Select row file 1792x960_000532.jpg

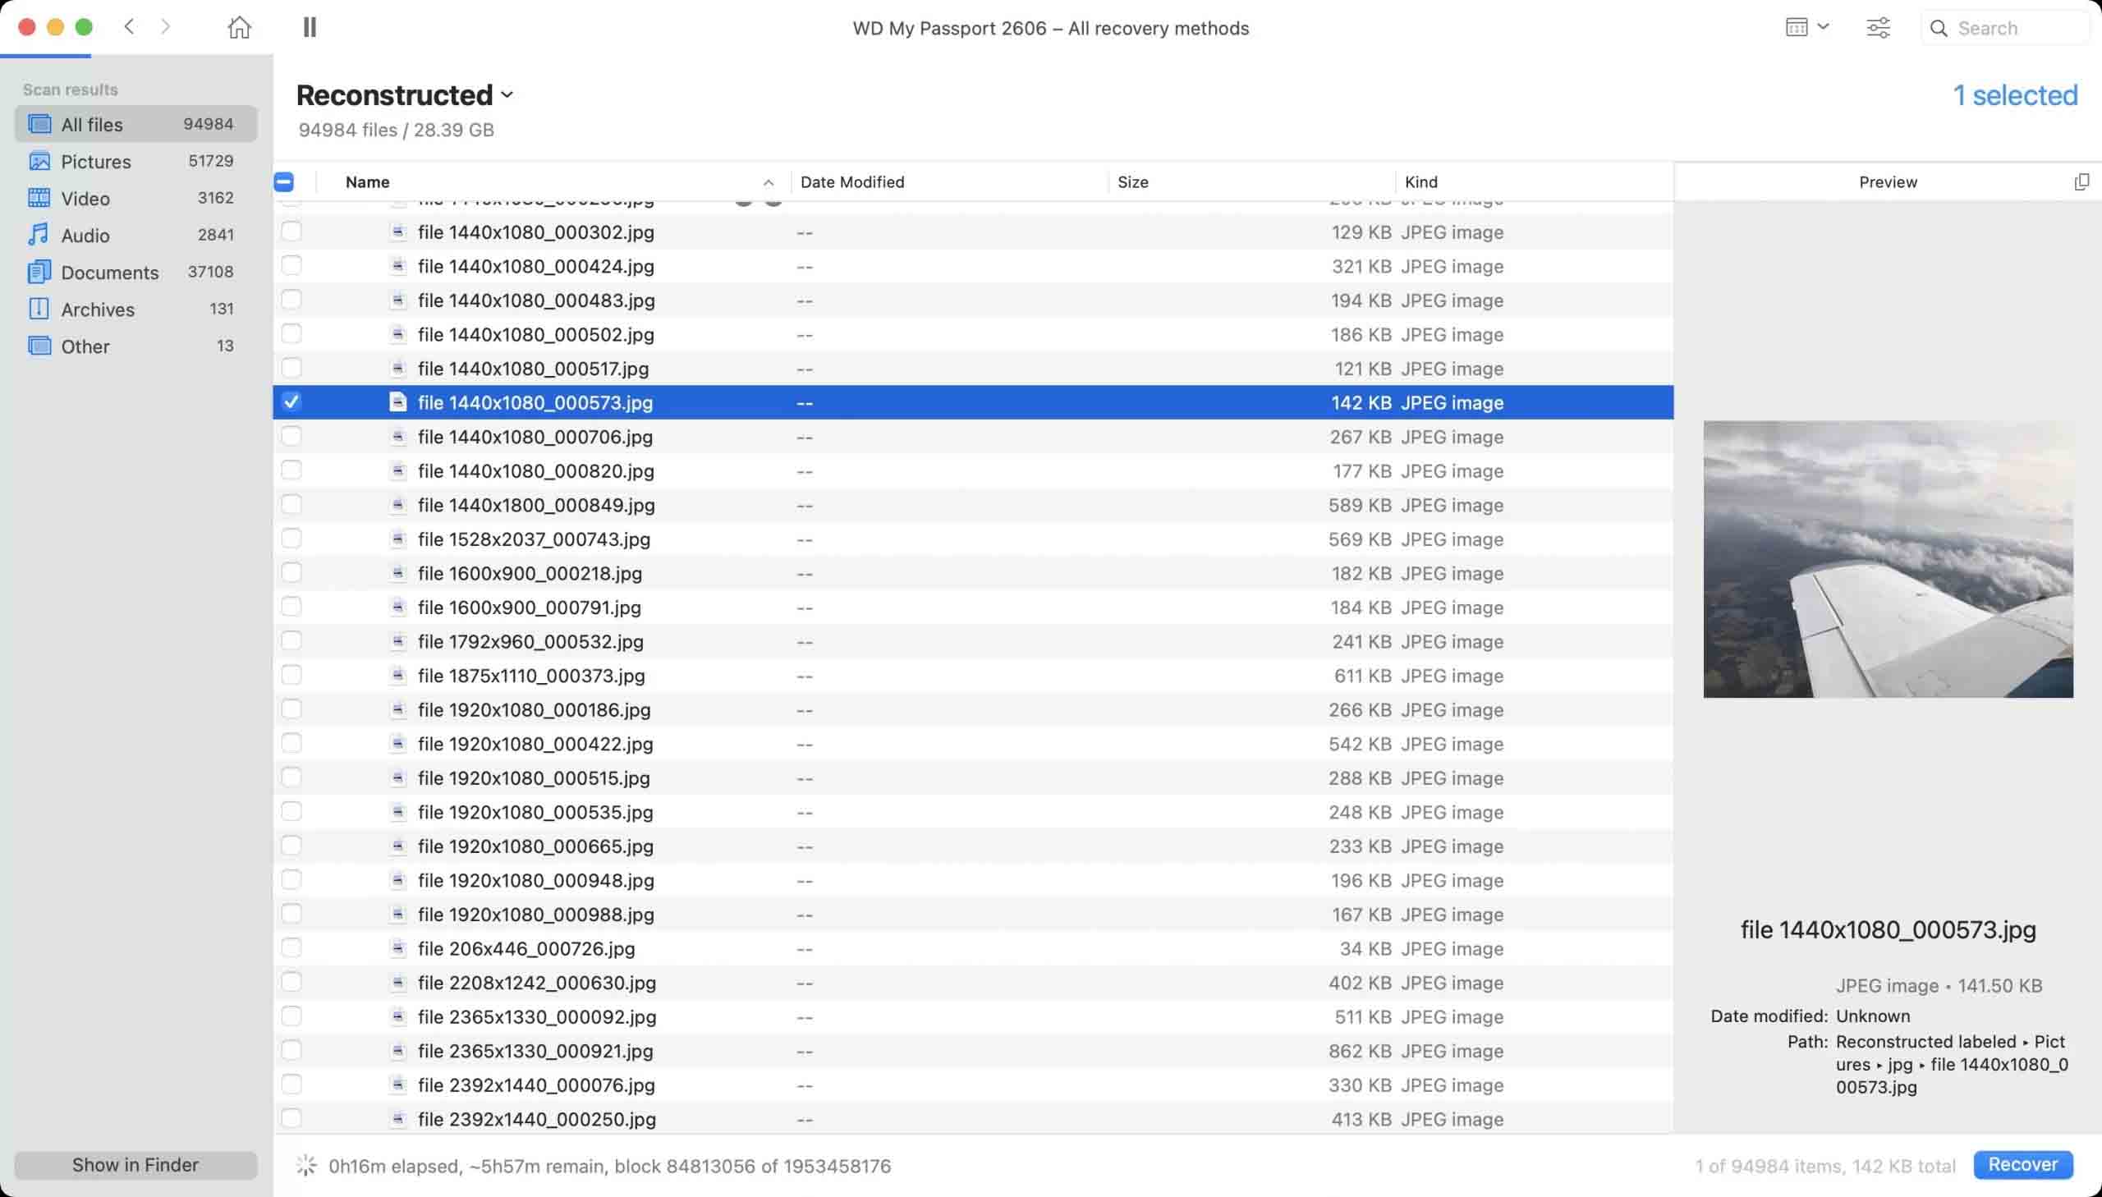pyautogui.click(x=973, y=641)
